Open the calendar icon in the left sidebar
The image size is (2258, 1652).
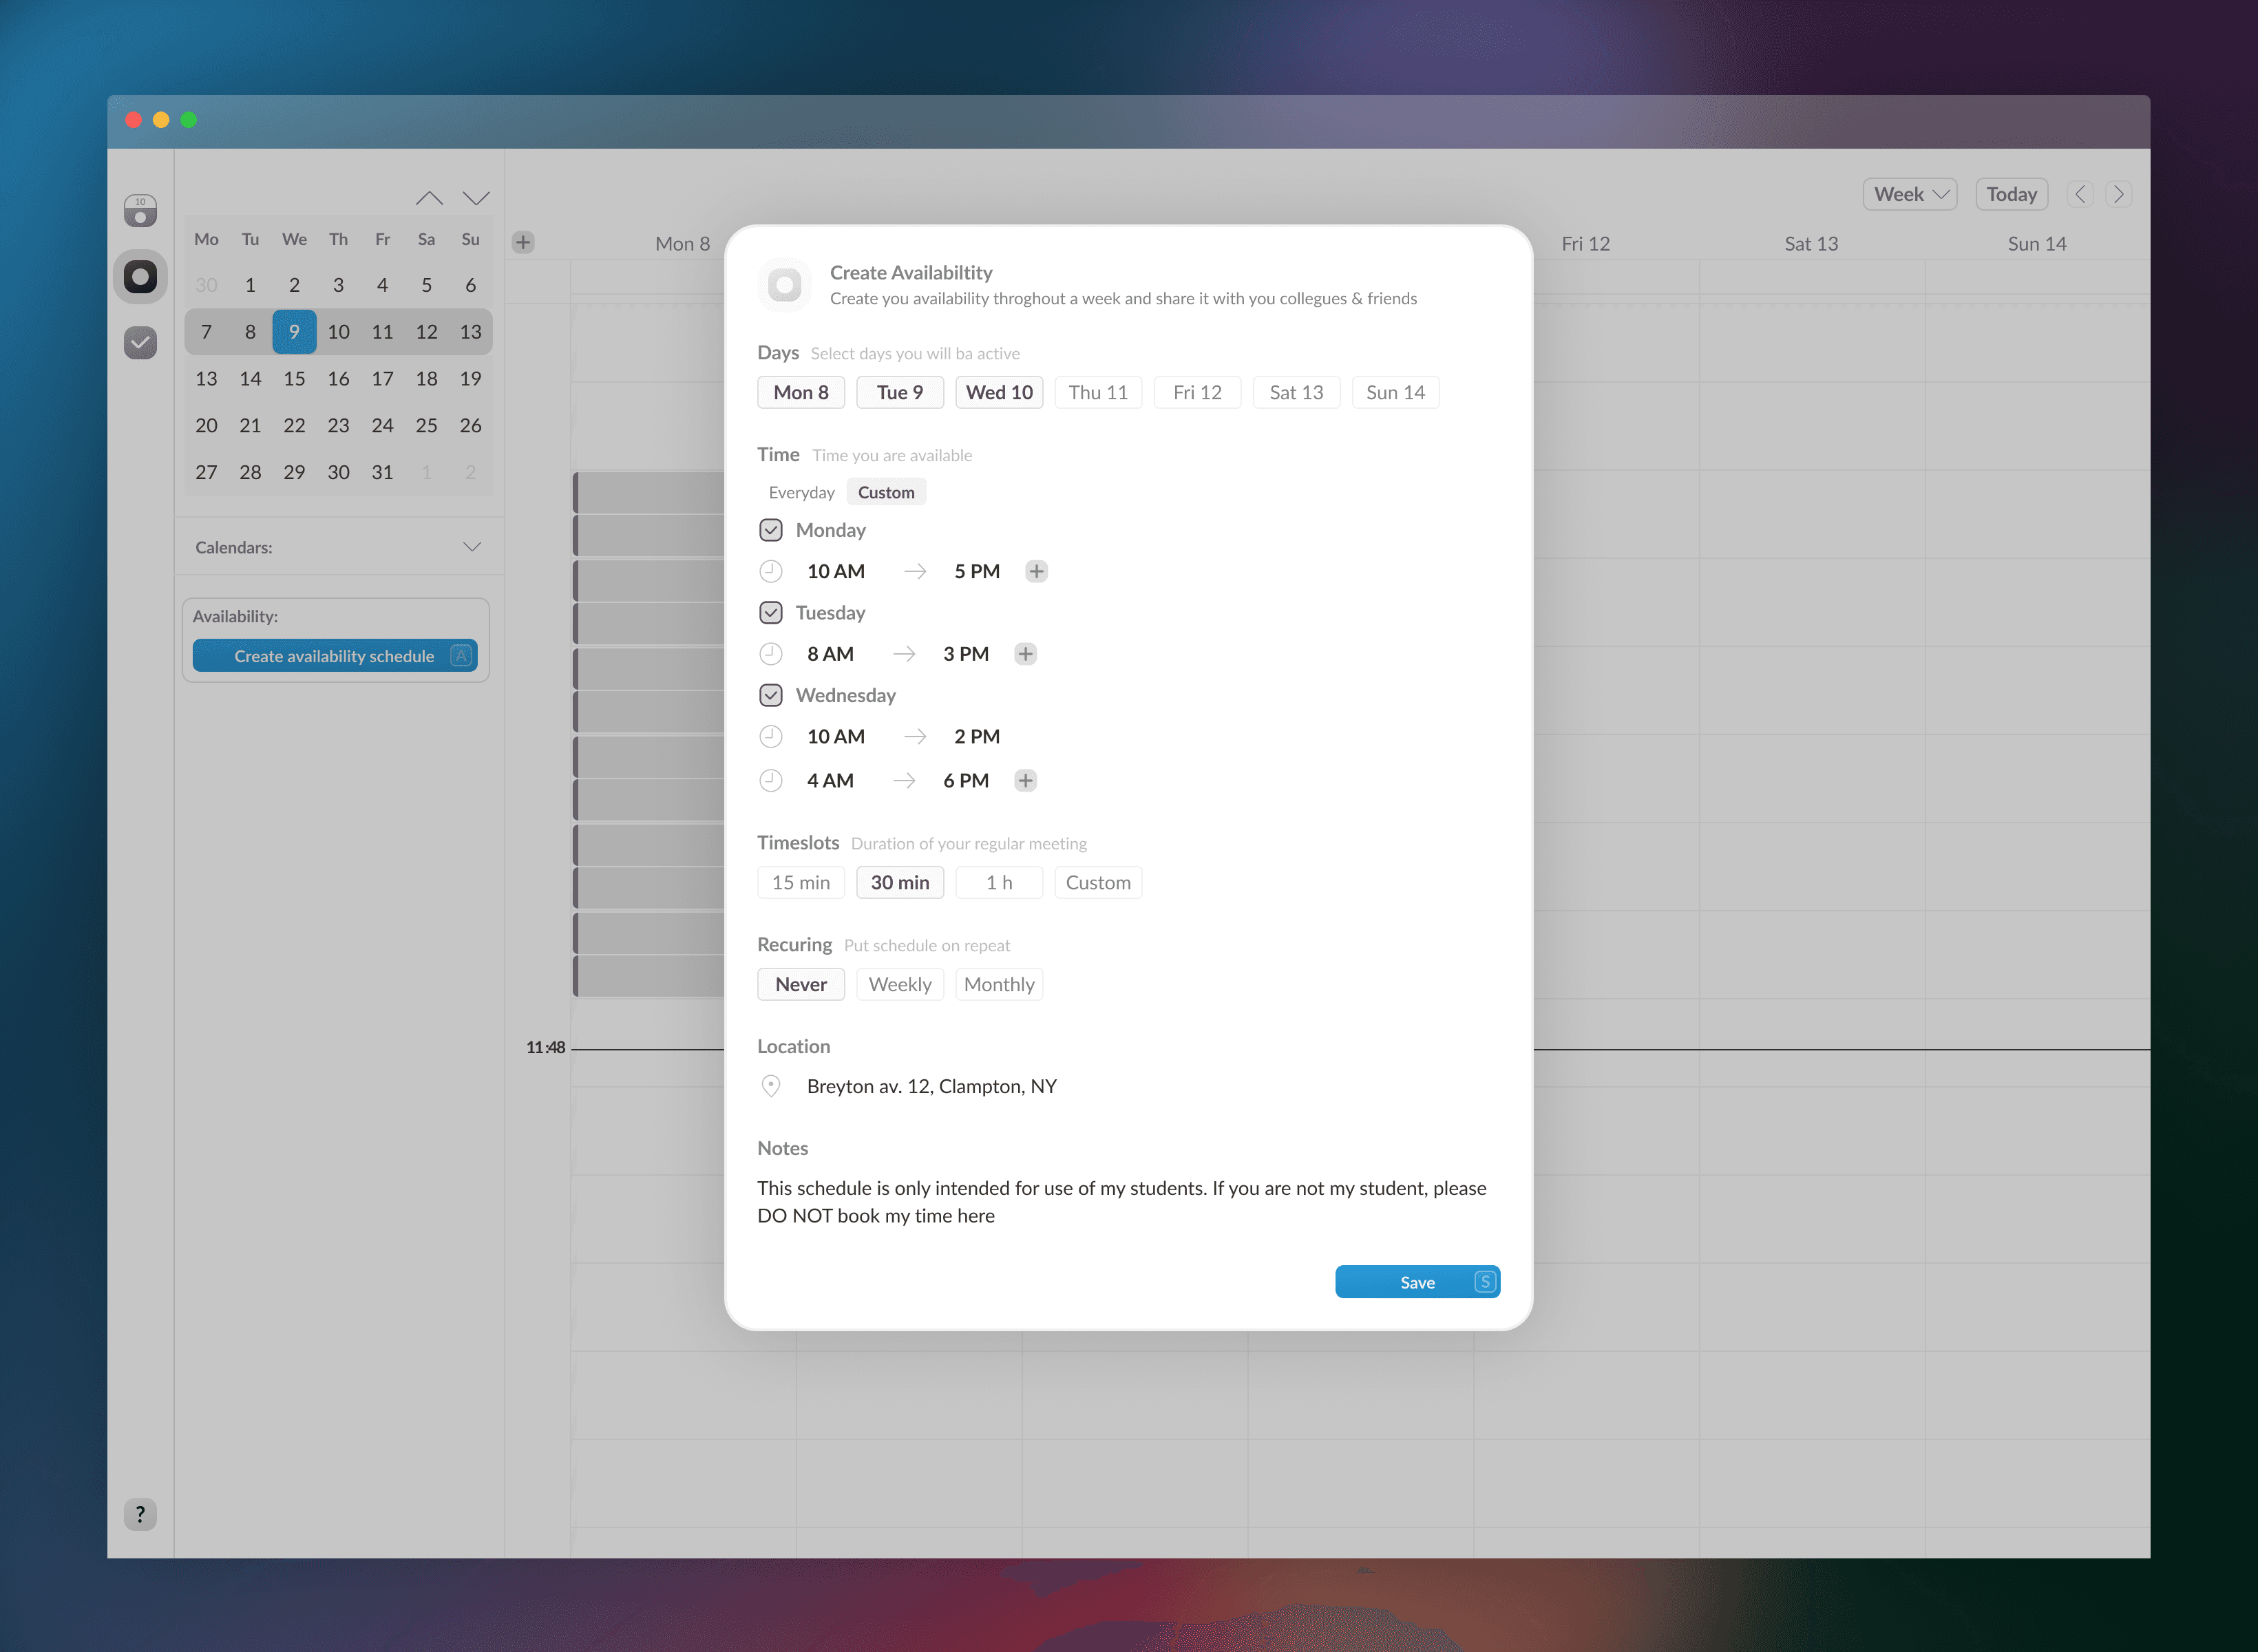140,210
